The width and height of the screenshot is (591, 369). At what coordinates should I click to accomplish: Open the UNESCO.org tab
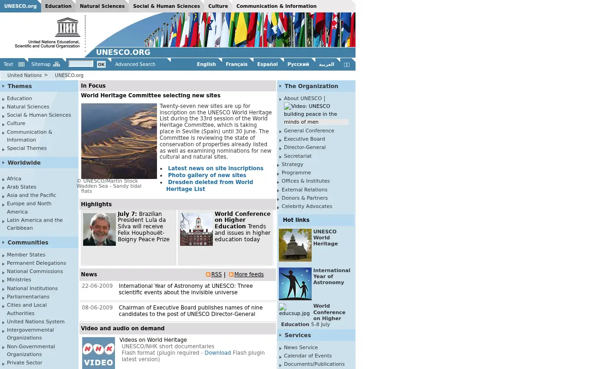tap(20, 6)
